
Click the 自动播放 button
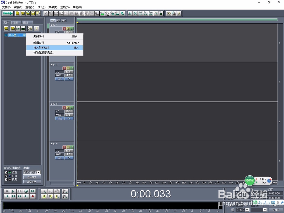32,177
